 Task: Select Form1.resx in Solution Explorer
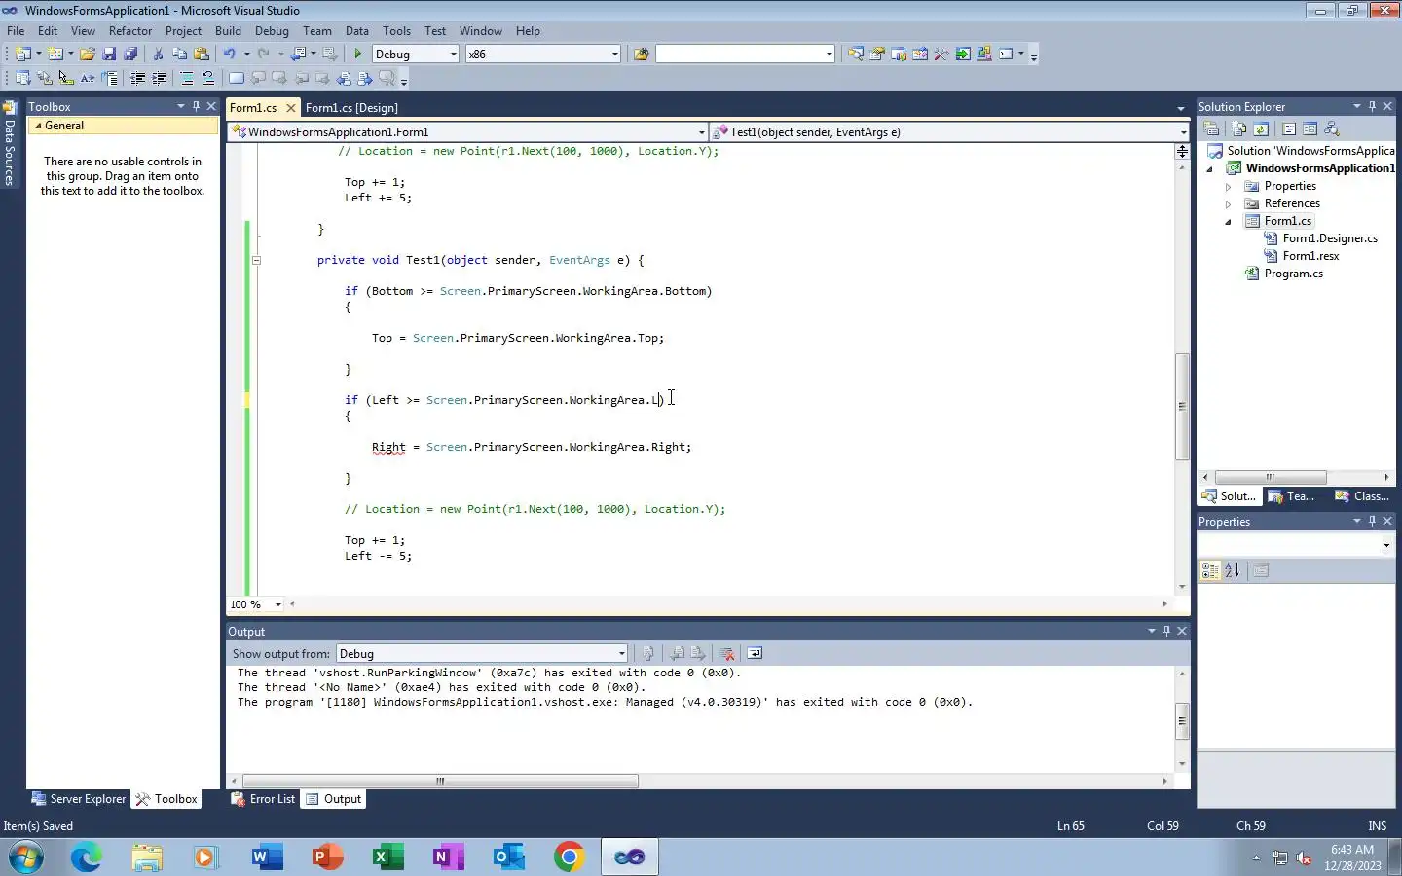(x=1310, y=256)
